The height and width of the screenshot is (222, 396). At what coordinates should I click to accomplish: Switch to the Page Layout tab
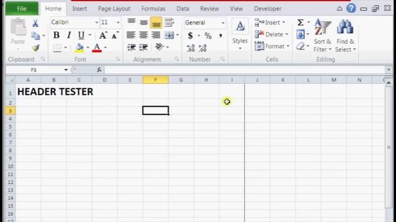click(114, 9)
